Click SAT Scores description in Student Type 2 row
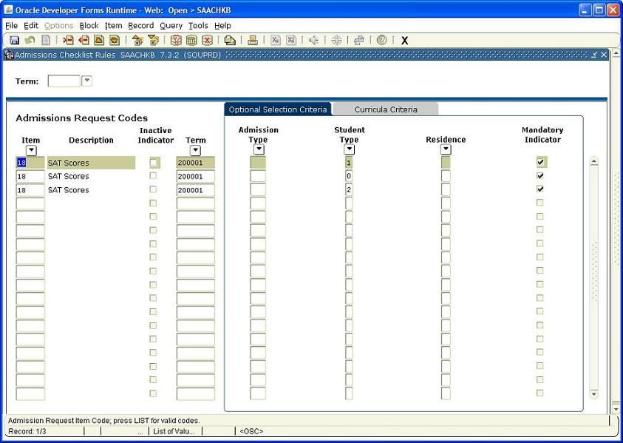This screenshot has width=623, height=443. [68, 190]
